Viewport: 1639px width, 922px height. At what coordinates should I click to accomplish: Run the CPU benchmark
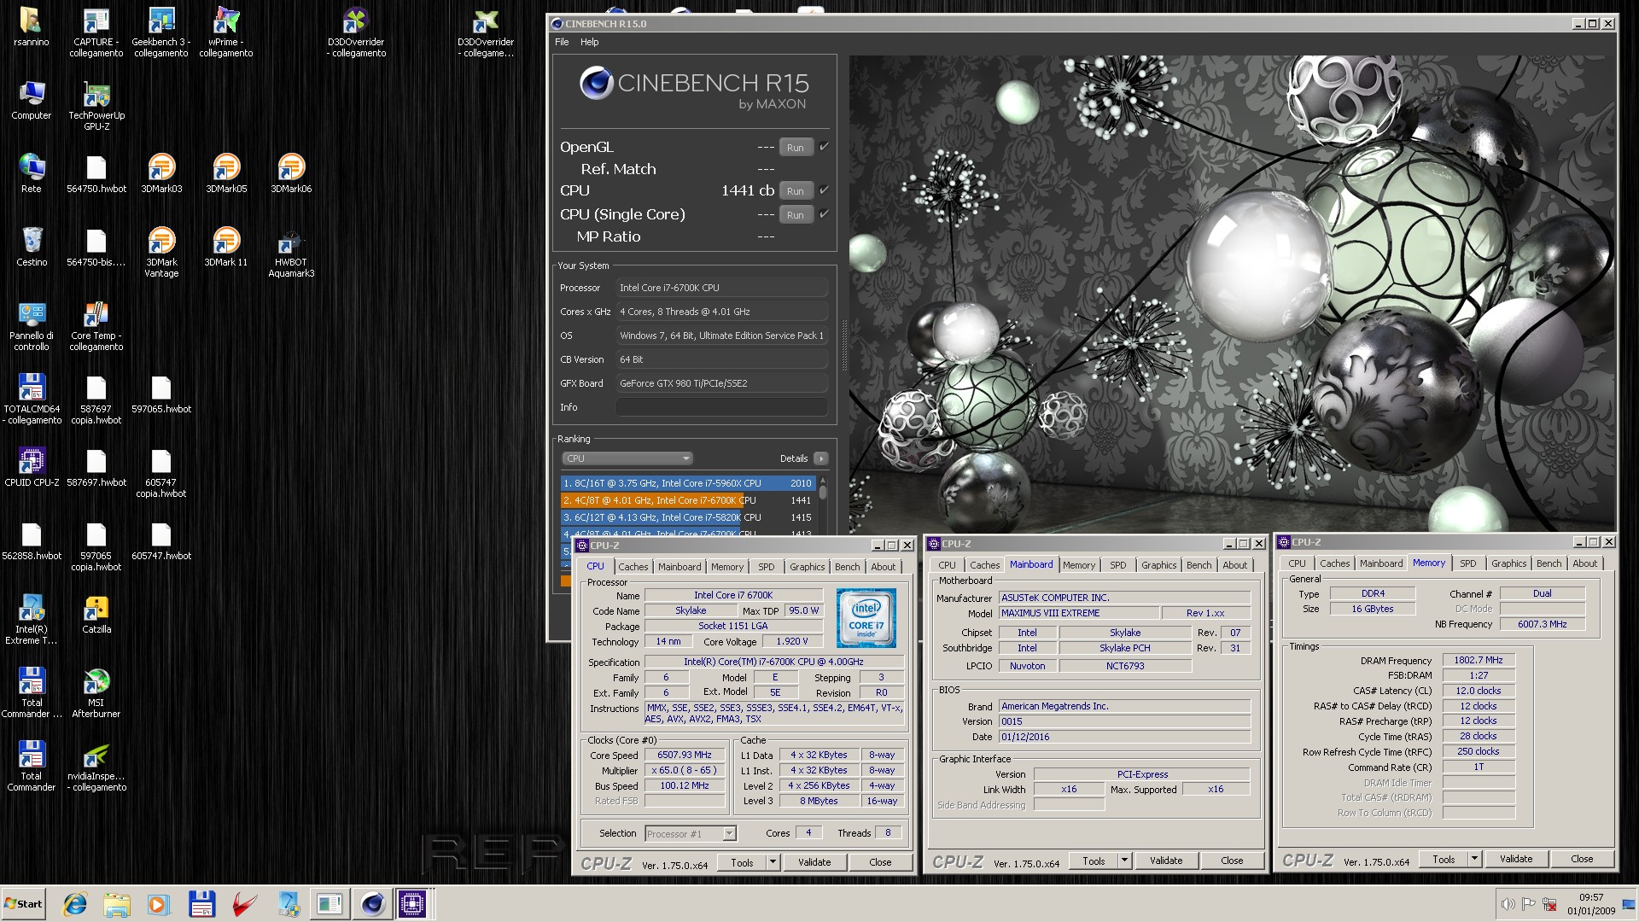tap(796, 191)
